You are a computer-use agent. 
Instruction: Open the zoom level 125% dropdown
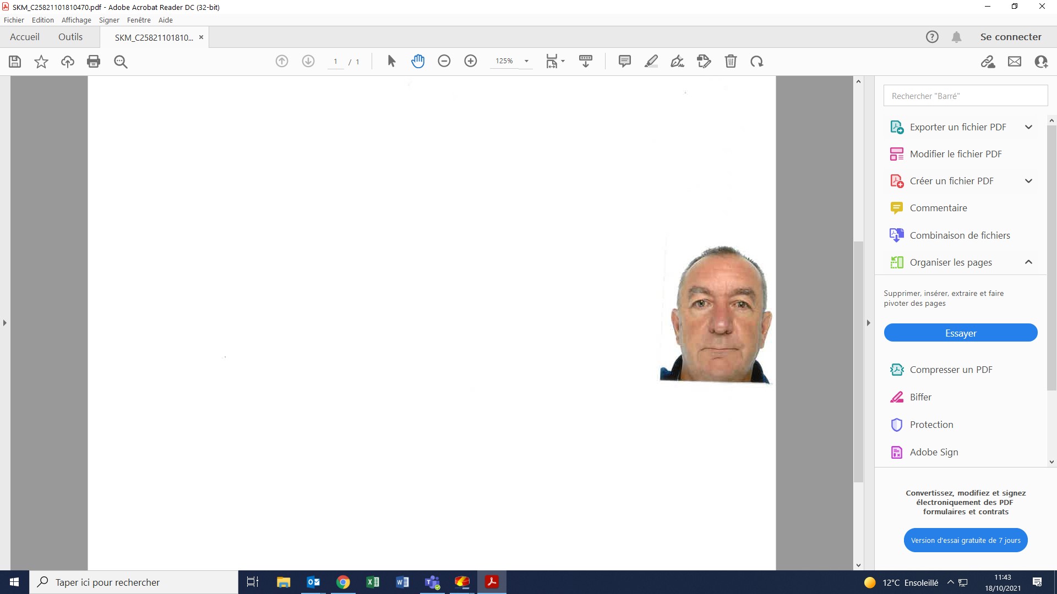(x=526, y=61)
